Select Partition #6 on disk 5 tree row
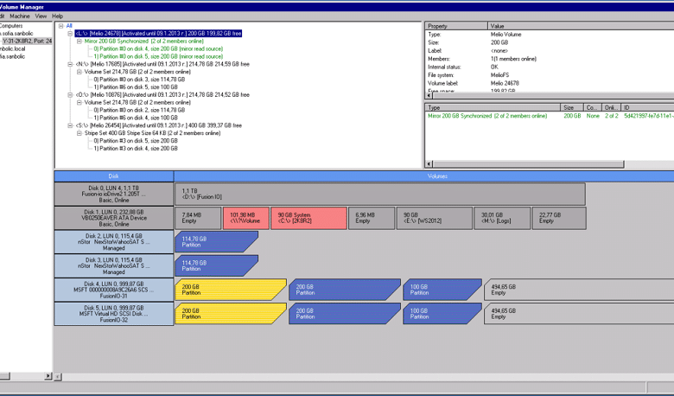Image resolution: width=674 pixels, height=396 pixels. (x=136, y=86)
